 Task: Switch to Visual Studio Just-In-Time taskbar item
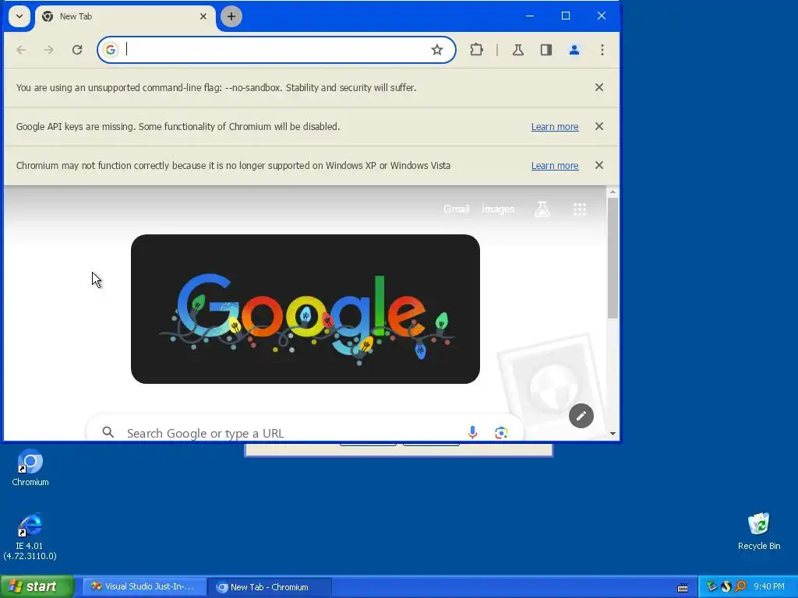[x=144, y=587]
